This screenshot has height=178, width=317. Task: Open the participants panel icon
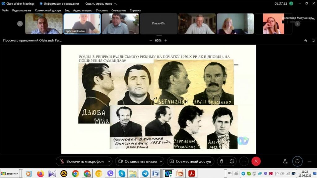click(x=285, y=161)
